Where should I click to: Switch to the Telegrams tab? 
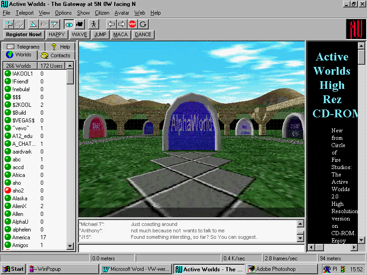point(23,47)
